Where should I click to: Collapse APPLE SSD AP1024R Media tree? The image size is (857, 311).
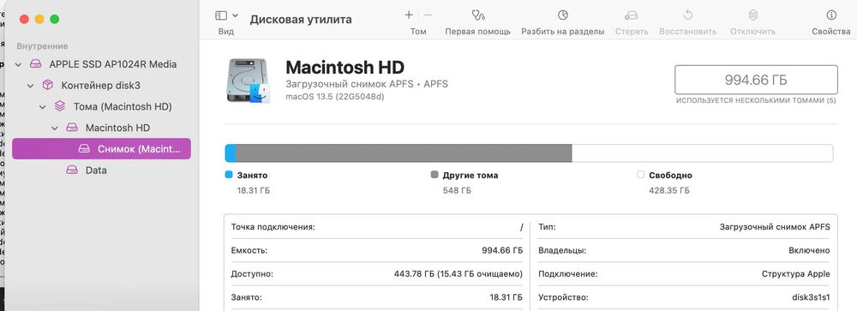(x=19, y=64)
